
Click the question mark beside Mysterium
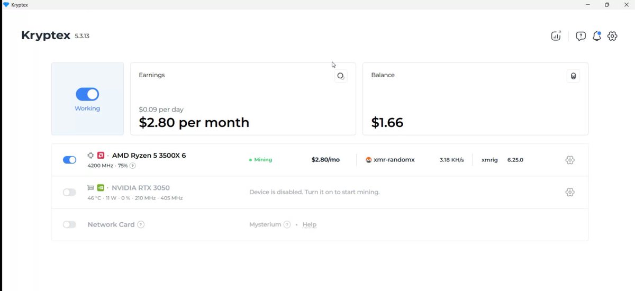click(287, 224)
